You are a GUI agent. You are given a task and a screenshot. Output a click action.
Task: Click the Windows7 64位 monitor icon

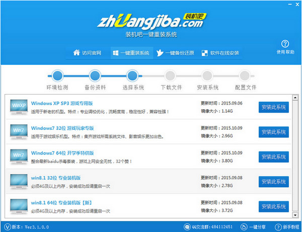pyautogui.click(x=19, y=156)
